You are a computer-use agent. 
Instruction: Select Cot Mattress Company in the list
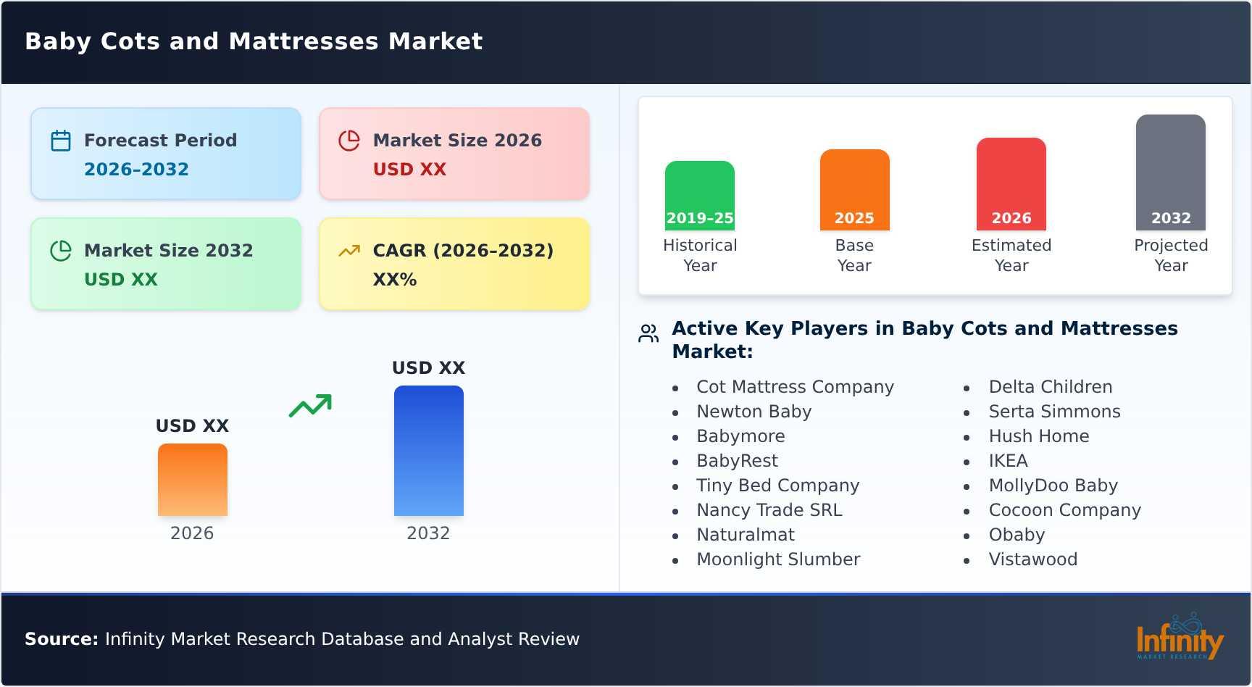coord(796,387)
